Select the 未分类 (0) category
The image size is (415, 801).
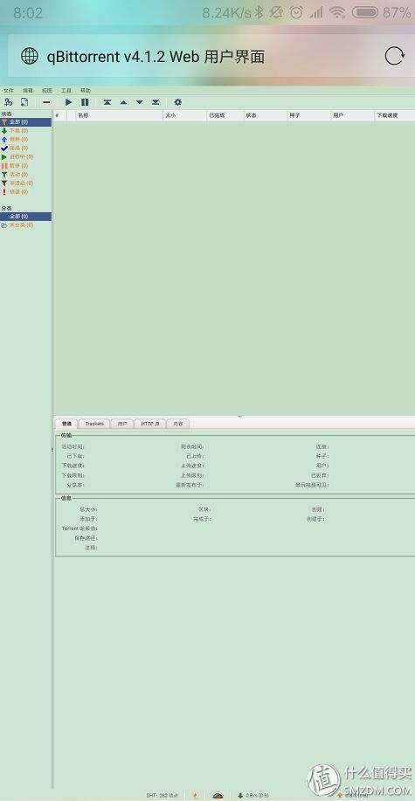[25, 225]
